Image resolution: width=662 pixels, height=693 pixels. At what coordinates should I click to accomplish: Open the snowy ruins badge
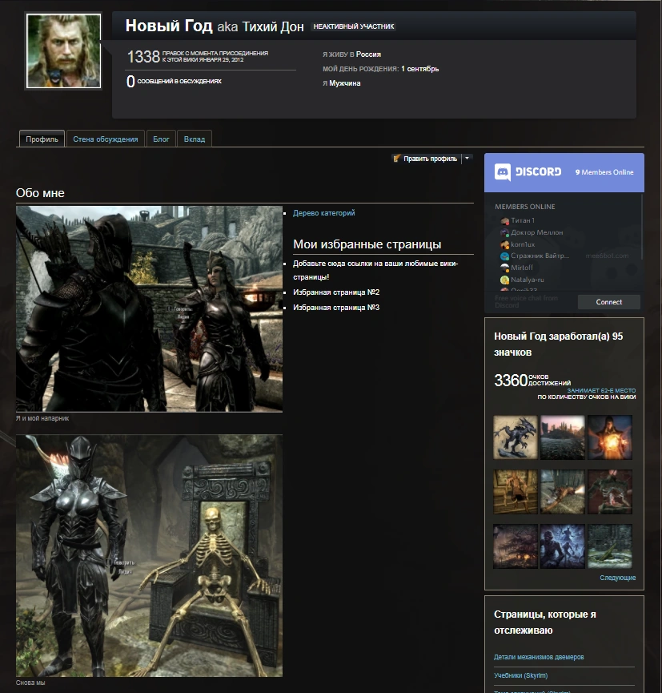coord(610,546)
